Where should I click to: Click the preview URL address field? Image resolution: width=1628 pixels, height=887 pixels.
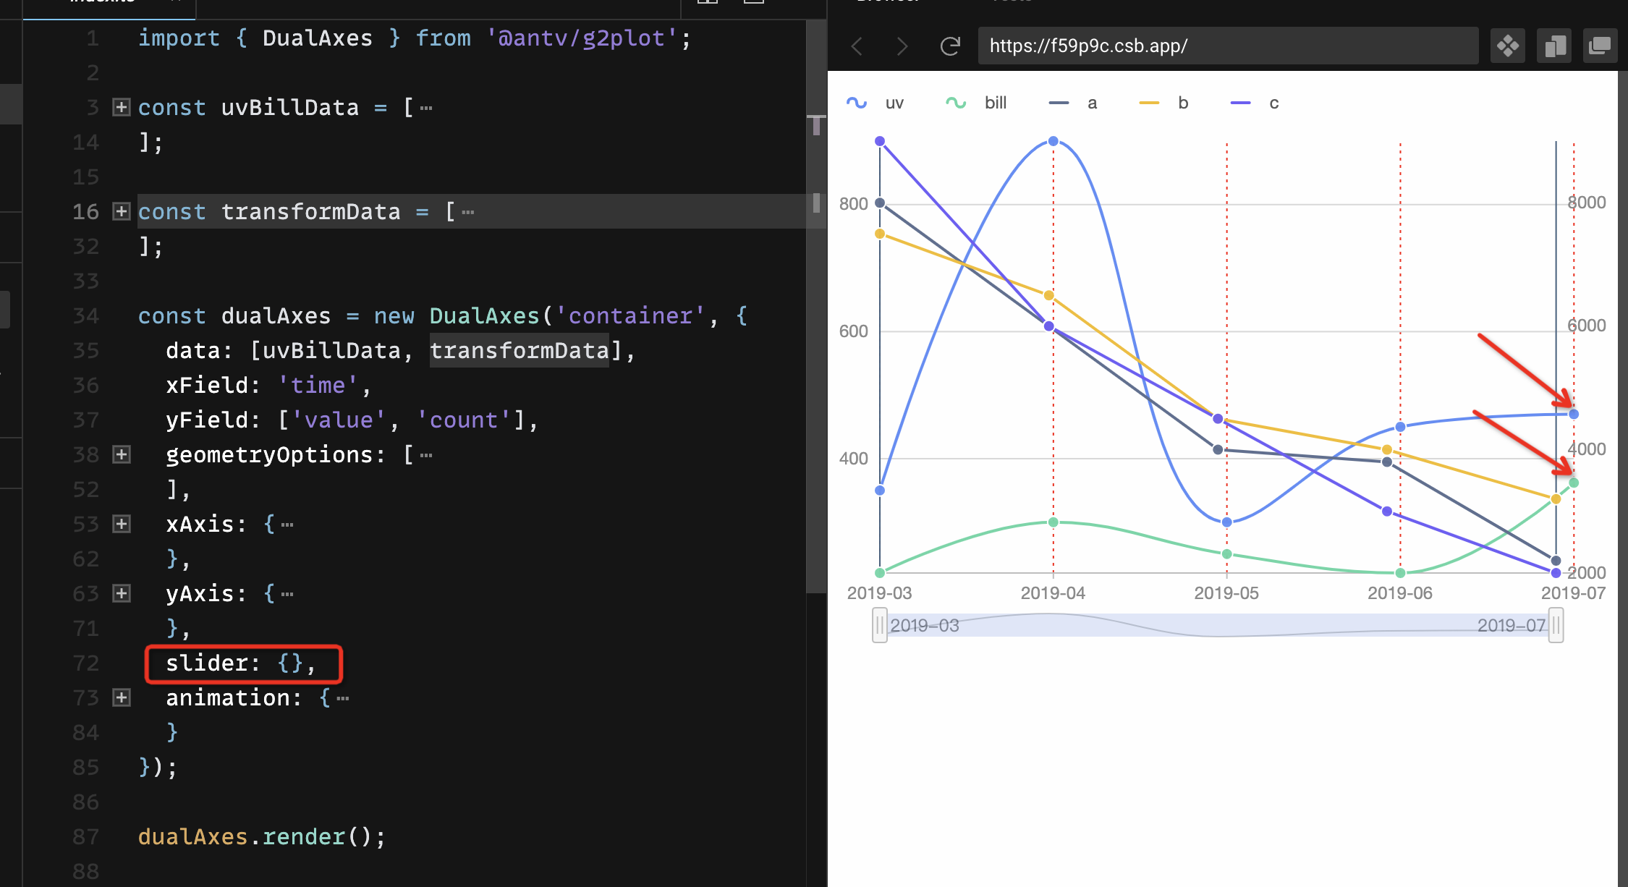tap(1227, 46)
